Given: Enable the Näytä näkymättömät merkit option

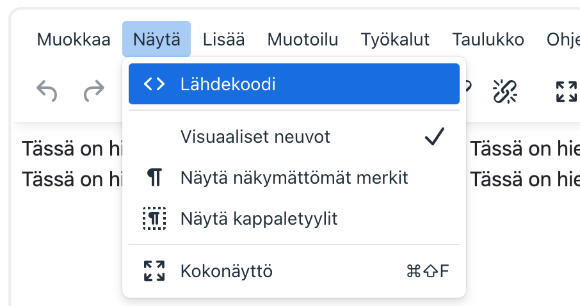Looking at the screenshot, I should [x=294, y=177].
